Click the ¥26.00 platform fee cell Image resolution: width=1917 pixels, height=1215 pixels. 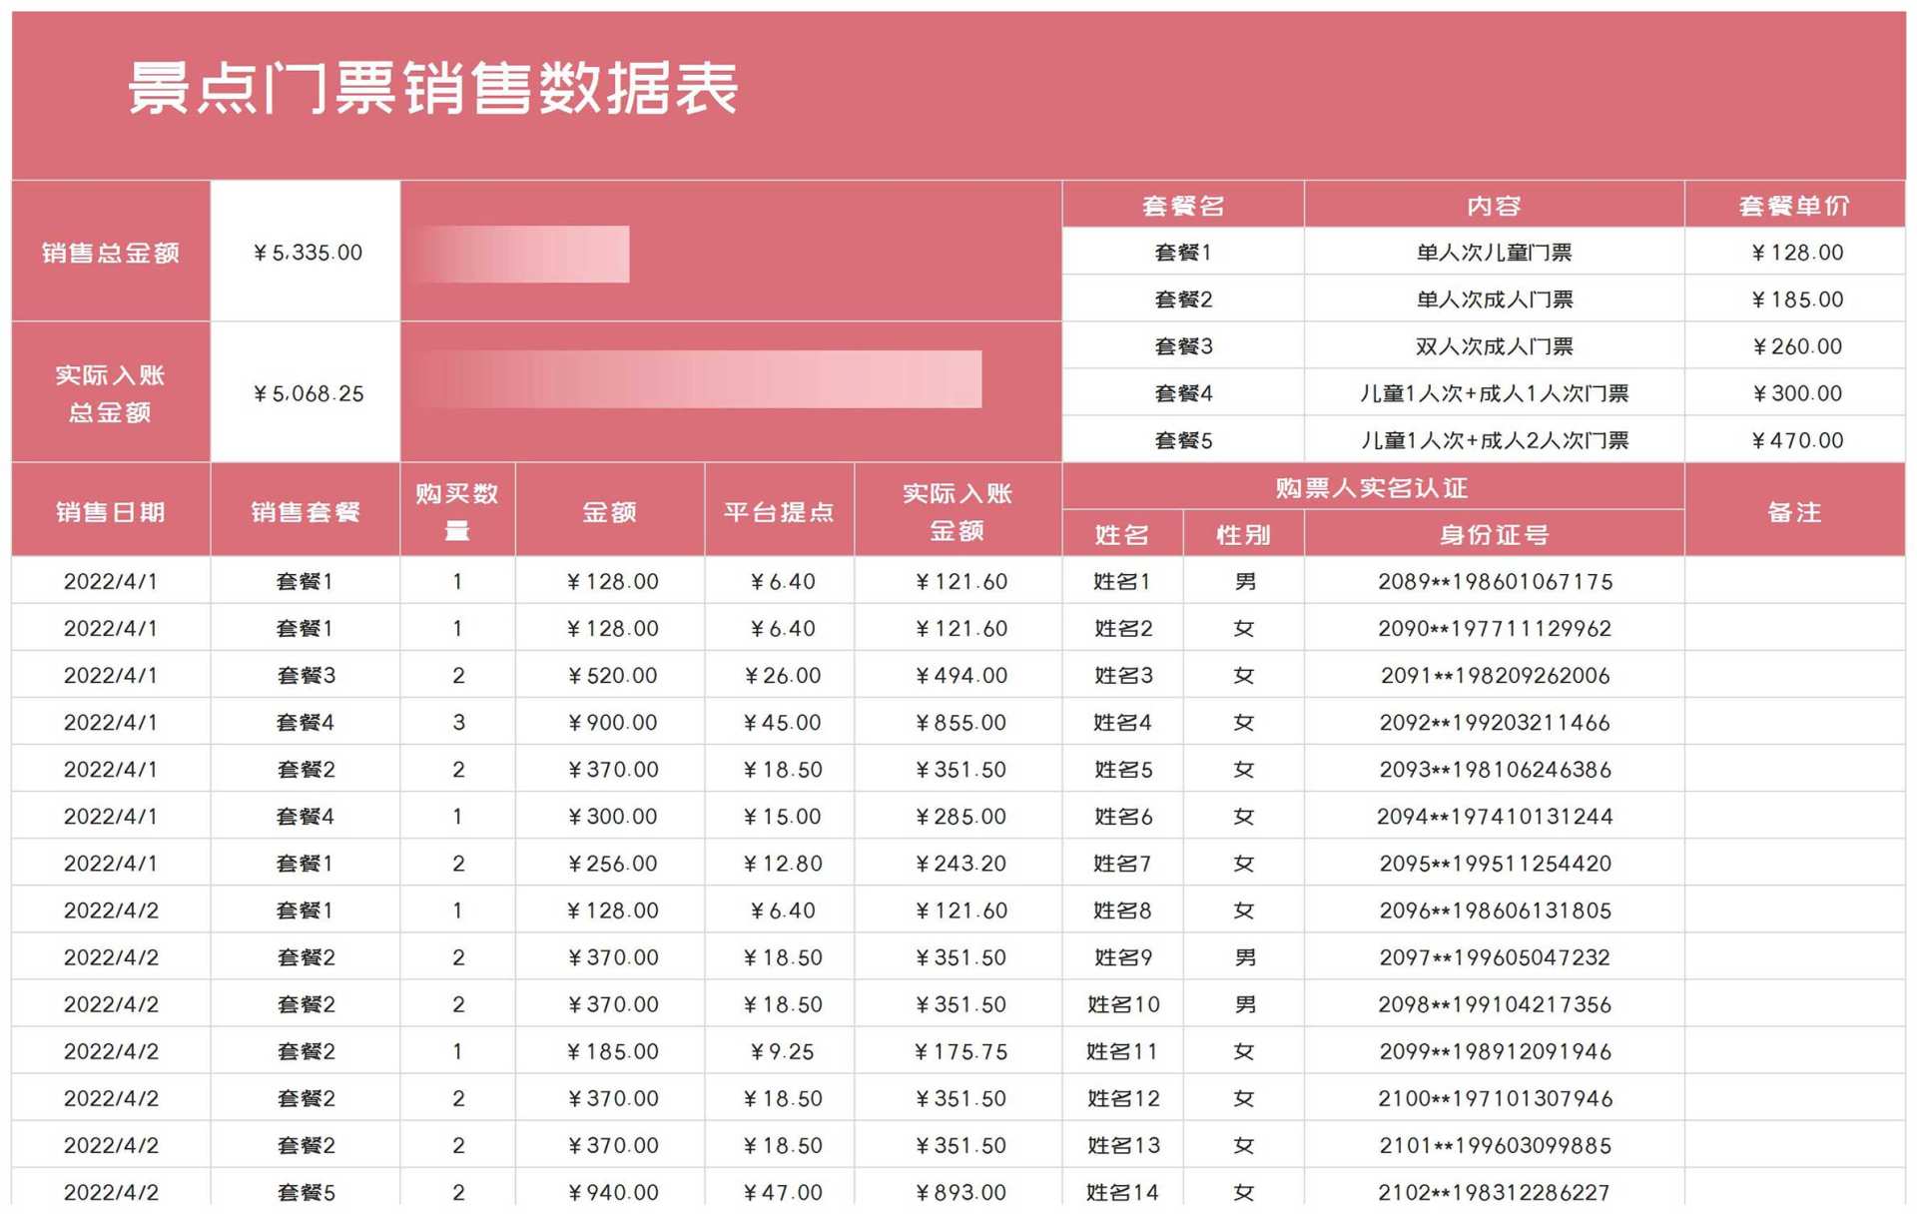780,674
